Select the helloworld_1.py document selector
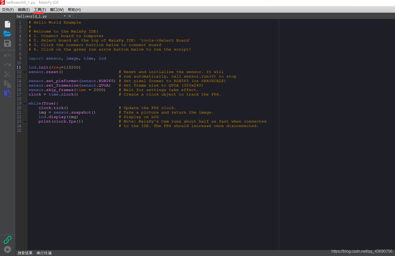This screenshot has height=256, width=395. (x=41, y=16)
